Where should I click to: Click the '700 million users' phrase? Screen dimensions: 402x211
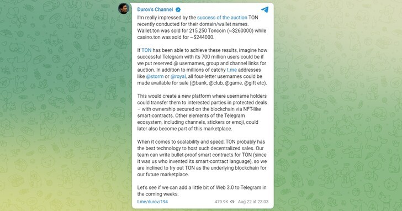tap(220, 57)
